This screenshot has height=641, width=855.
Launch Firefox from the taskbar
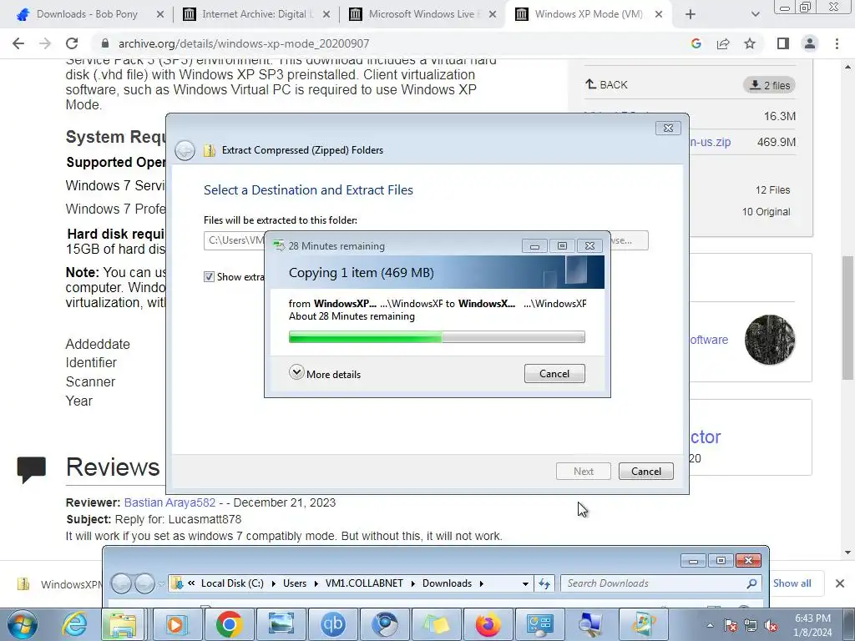click(x=488, y=624)
